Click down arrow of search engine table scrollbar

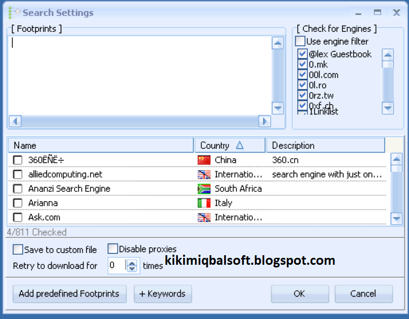tap(396, 219)
